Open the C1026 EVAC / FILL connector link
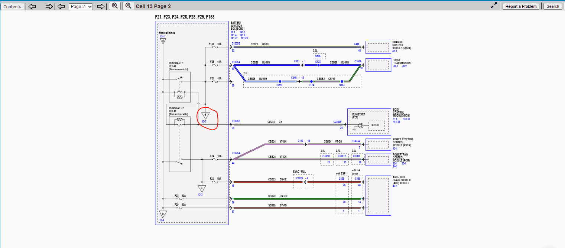The width and height of the screenshot is (565, 248). [x=300, y=178]
